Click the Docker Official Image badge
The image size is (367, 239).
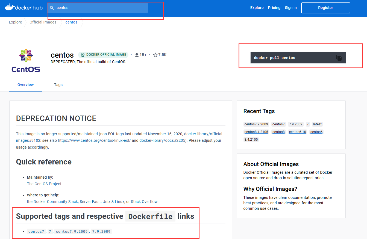click(103, 55)
